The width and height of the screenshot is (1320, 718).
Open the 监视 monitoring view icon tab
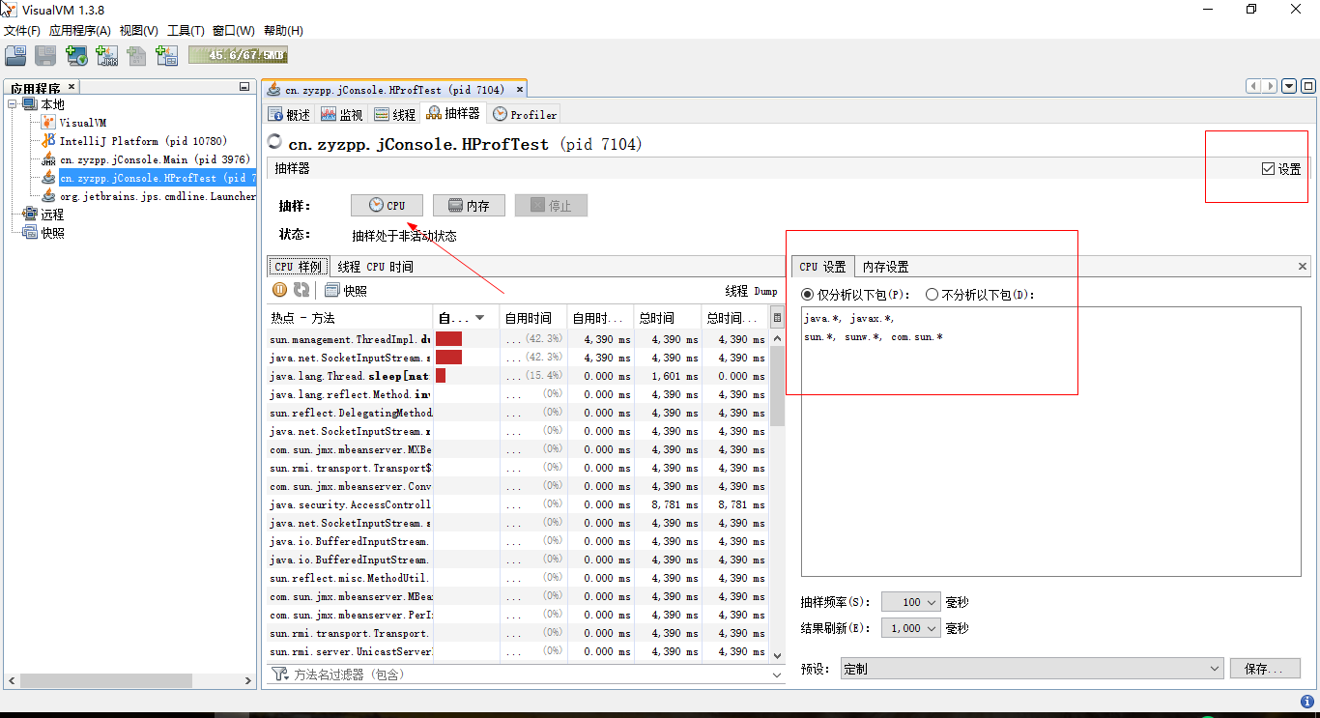click(340, 114)
